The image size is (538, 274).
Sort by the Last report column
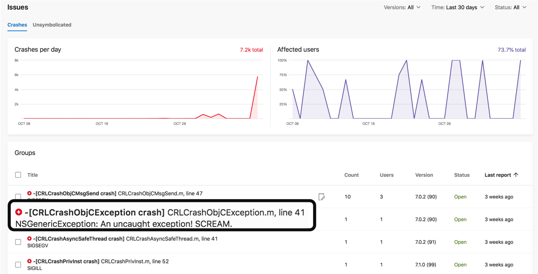[x=498, y=175]
